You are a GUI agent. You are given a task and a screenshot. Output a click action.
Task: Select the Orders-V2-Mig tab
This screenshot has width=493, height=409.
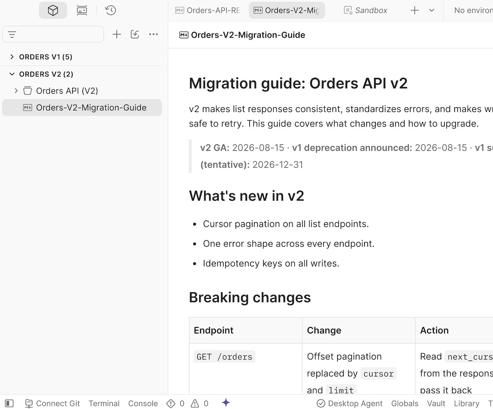coord(287,10)
